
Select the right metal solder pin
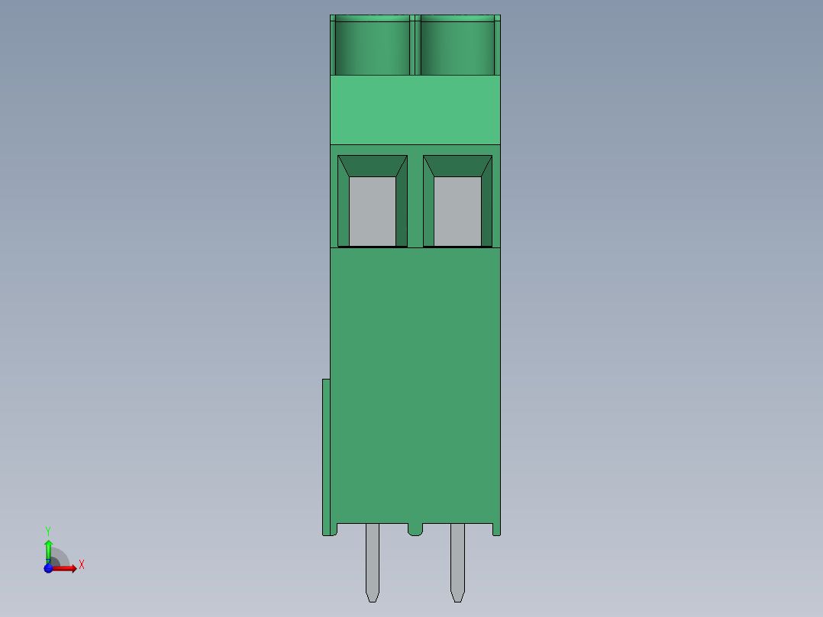pos(457,562)
